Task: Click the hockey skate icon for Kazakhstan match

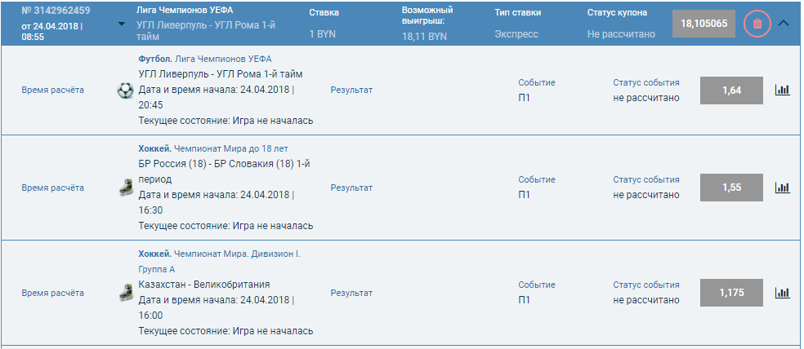Action: tap(126, 293)
